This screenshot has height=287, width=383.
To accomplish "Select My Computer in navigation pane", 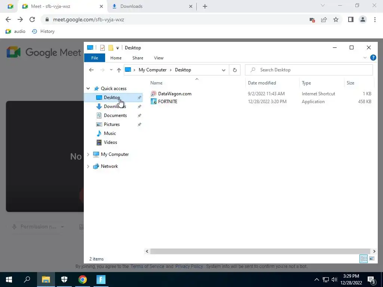I will coord(115,154).
